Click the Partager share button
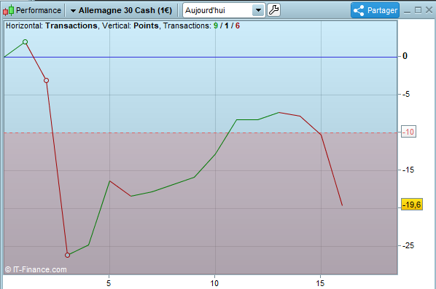Viewport: 436px width, 289px height. [375, 10]
